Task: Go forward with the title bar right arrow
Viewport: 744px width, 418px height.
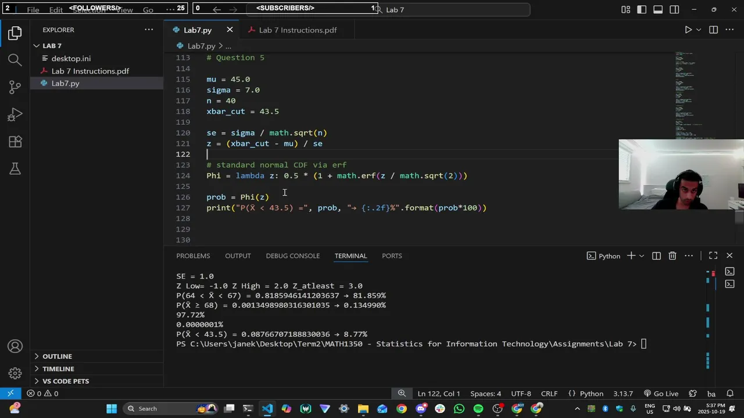Action: [233, 9]
